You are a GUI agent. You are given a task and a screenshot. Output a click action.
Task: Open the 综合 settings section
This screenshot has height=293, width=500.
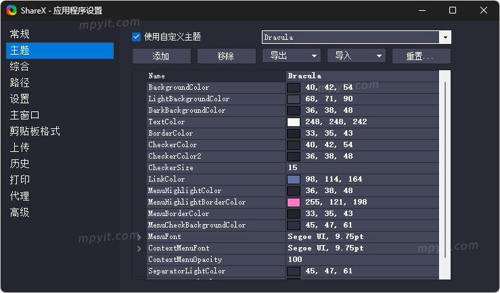20,66
